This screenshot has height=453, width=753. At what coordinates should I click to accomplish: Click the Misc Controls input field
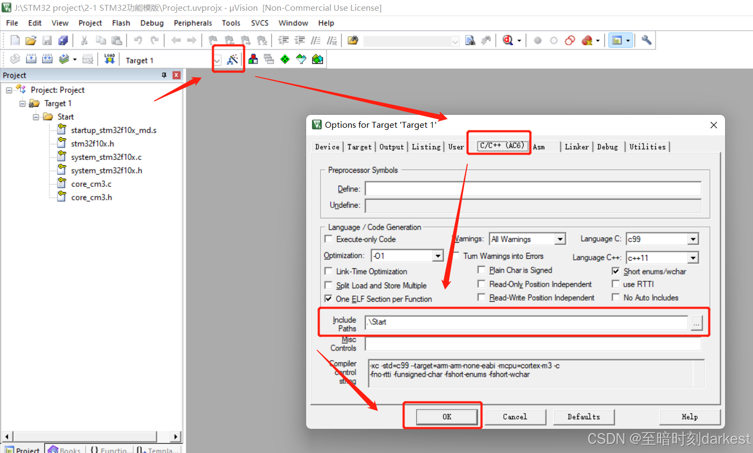point(533,344)
